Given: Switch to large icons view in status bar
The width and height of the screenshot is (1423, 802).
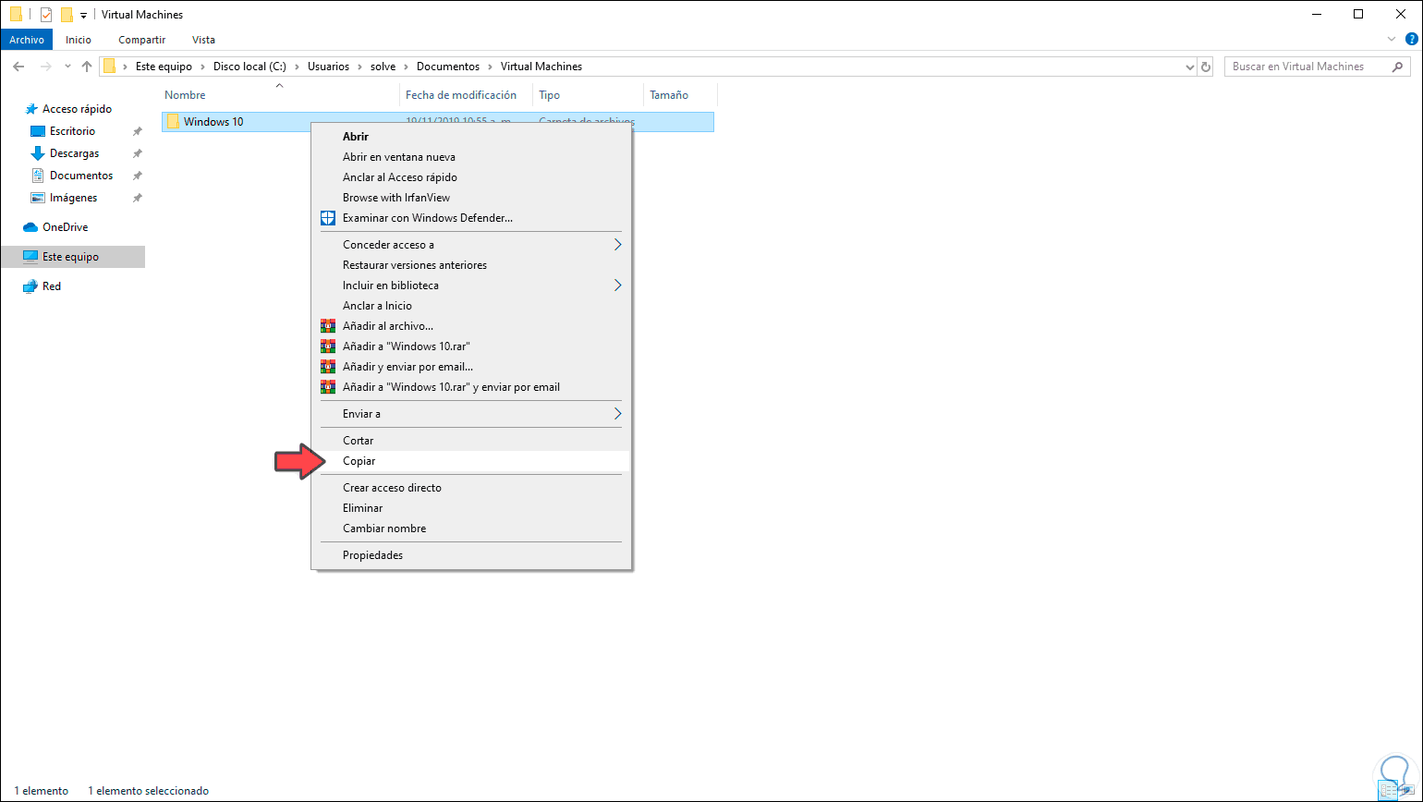Looking at the screenshot, I should pos(1410,791).
